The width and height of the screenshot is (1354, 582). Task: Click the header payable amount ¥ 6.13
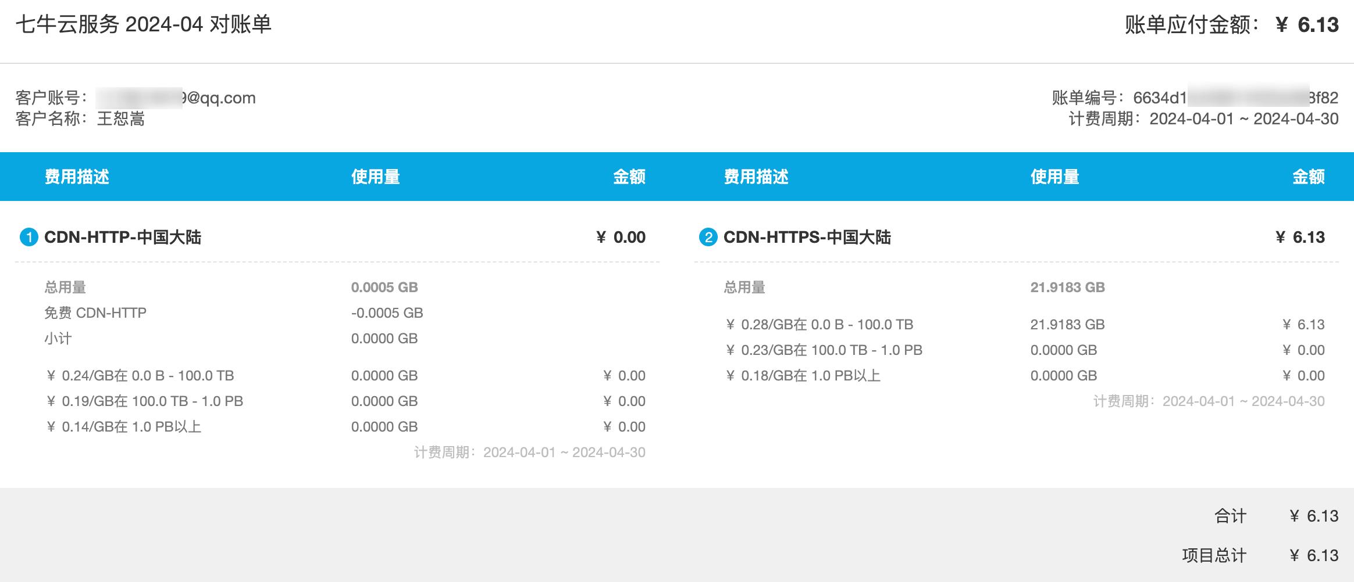click(x=1307, y=25)
